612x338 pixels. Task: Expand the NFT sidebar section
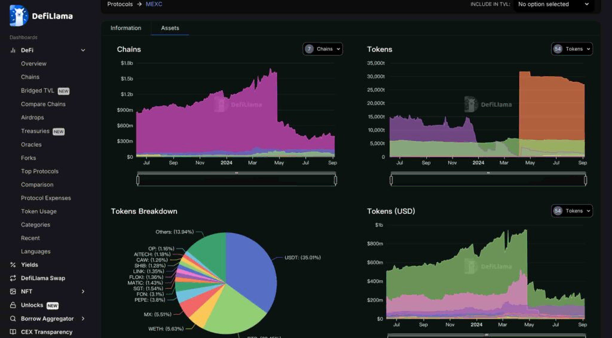click(83, 291)
